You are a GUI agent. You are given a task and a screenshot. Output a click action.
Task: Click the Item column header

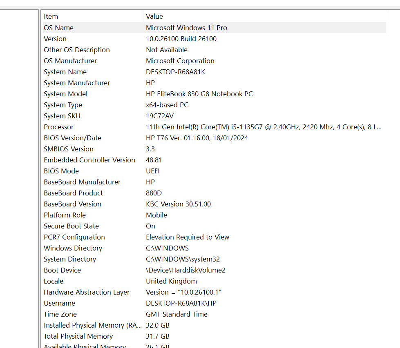93,16
